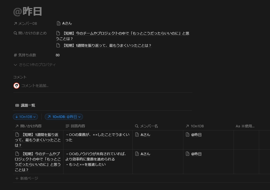Click the relation arrow icon beside メンバーDB property
Image resolution: width=270 pixels, height=190 pixels.
(15, 23)
